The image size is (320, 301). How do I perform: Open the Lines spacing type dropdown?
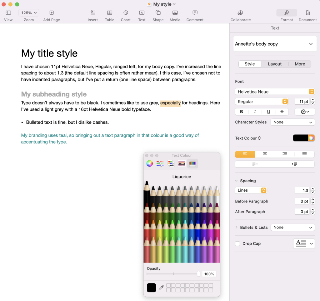[x=251, y=190]
